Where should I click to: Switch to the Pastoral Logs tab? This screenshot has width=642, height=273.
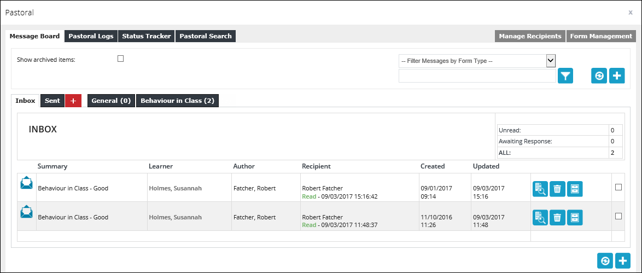coord(91,36)
